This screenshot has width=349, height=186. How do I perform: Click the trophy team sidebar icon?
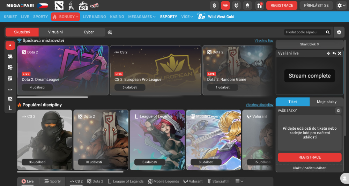[10, 67]
